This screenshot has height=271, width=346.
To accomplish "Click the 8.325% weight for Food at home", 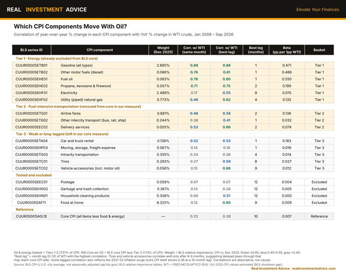I will pyautogui.click(x=163, y=203).
